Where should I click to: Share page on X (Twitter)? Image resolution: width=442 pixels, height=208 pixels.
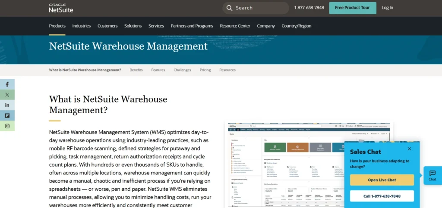(7, 95)
